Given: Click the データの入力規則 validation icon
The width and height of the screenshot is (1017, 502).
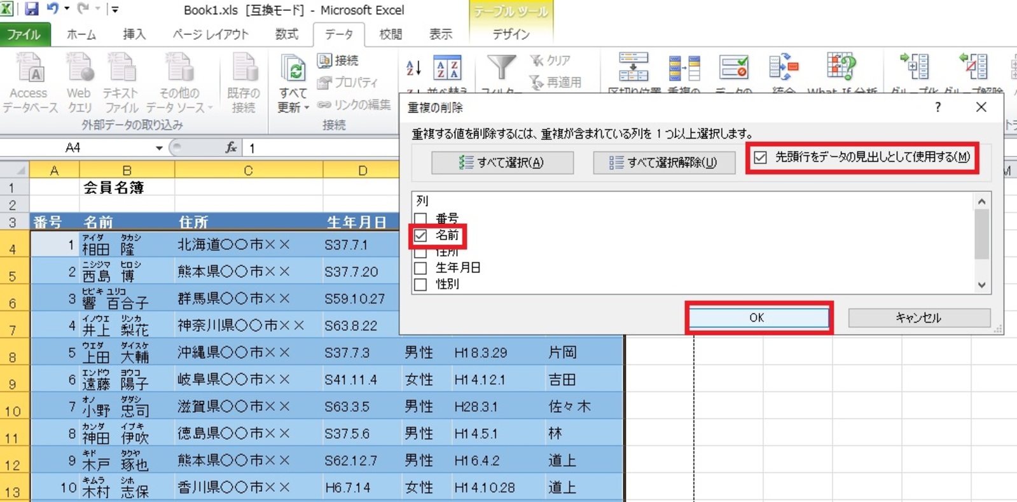Looking at the screenshot, I should pyautogui.click(x=733, y=67).
